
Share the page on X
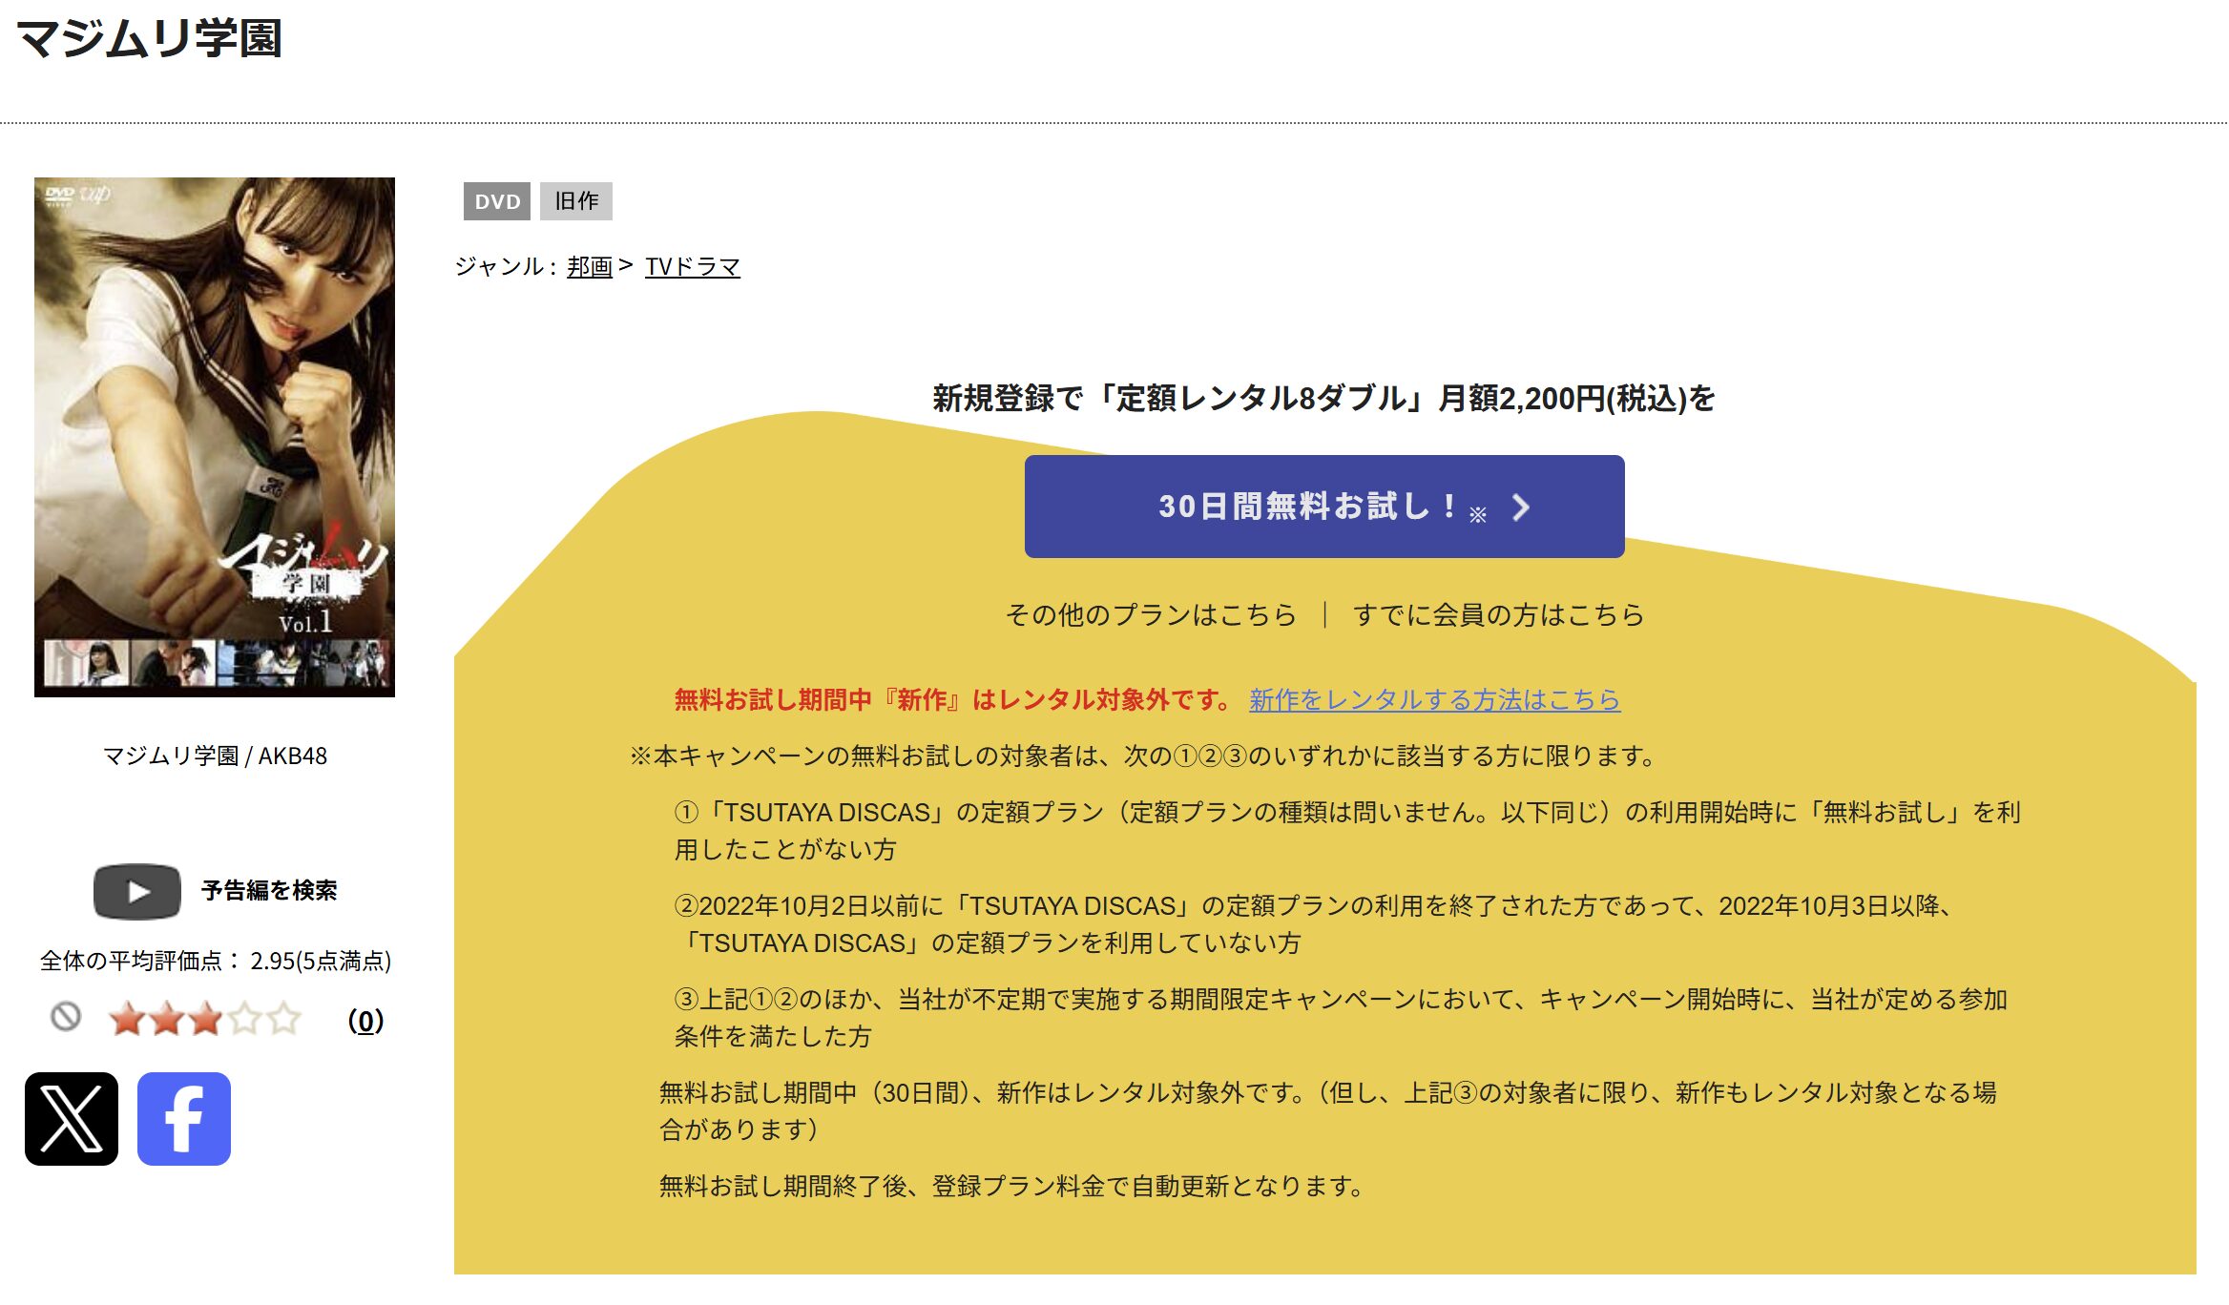pos(72,1119)
